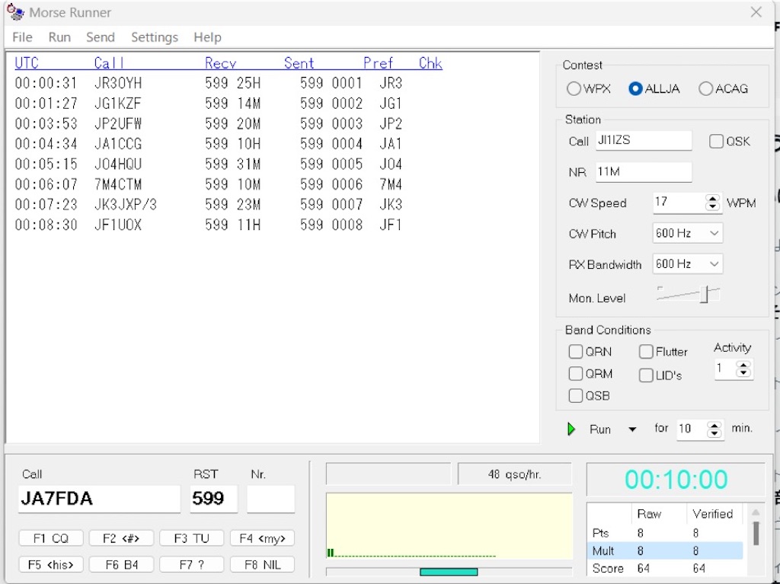
Task: Click the CW Speed value field
Action: [679, 203]
